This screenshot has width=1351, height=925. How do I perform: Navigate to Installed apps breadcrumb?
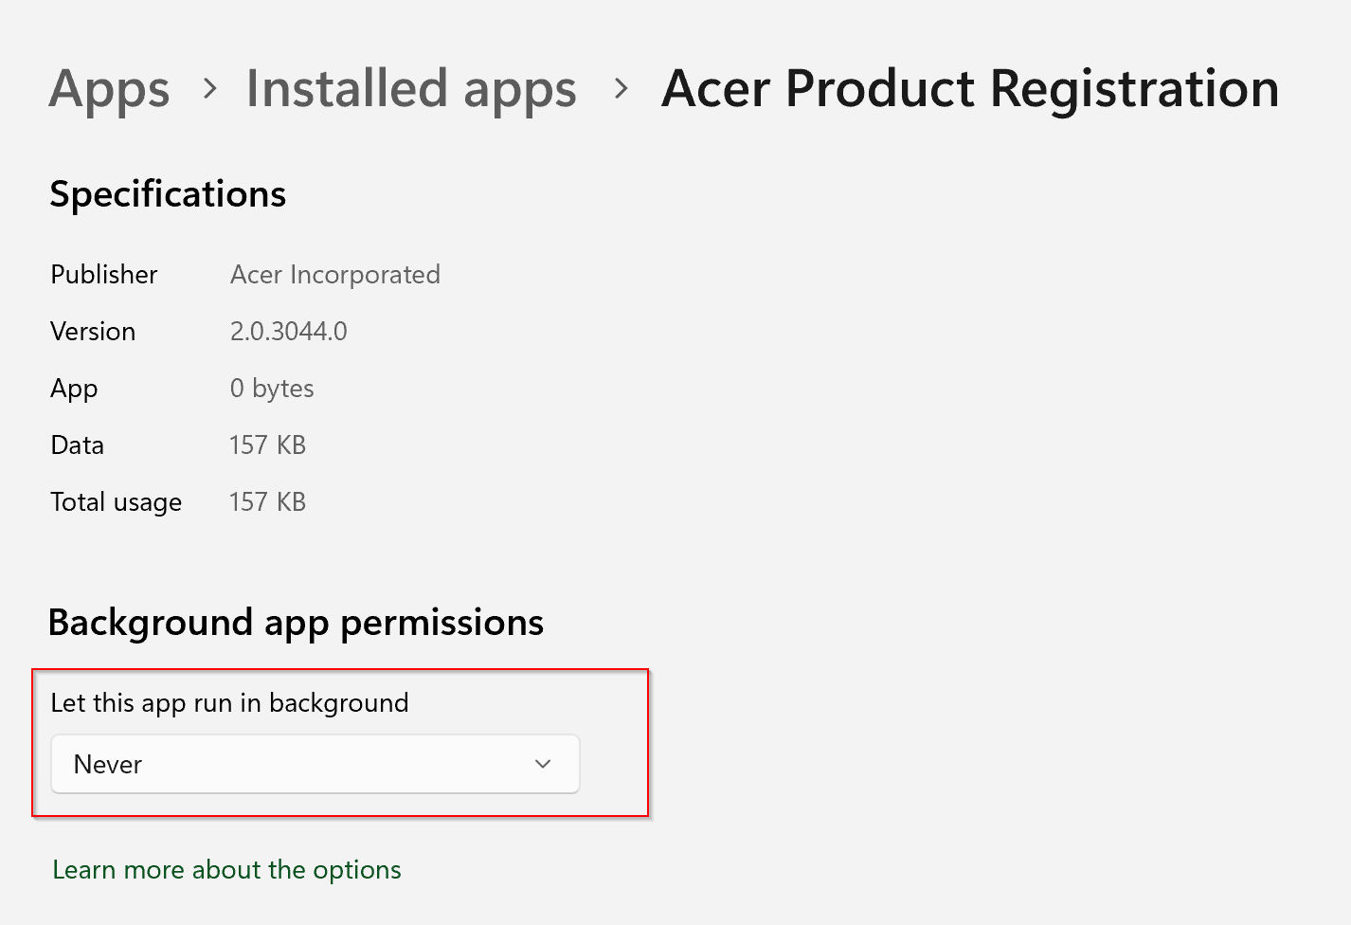pos(411,90)
